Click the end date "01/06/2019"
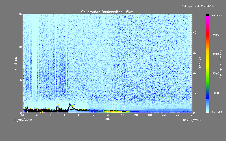Image resolution: width=226 pixels, height=141 pixels. 192,120
